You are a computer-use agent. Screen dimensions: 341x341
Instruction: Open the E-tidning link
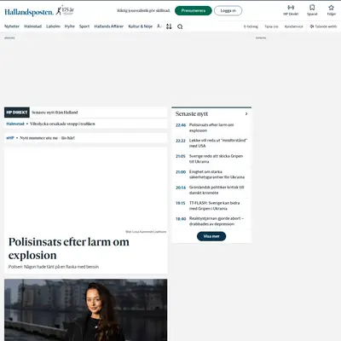251,26
